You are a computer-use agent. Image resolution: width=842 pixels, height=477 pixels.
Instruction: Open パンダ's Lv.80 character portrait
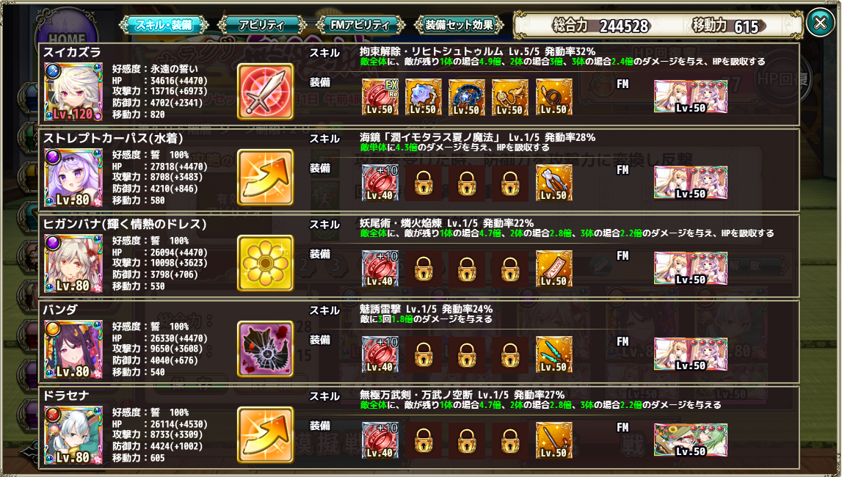[x=73, y=349]
